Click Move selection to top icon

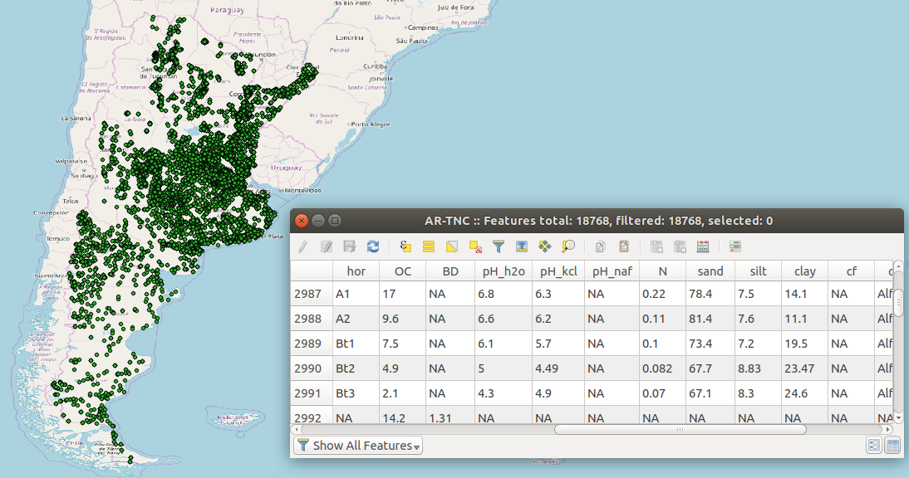coord(522,246)
